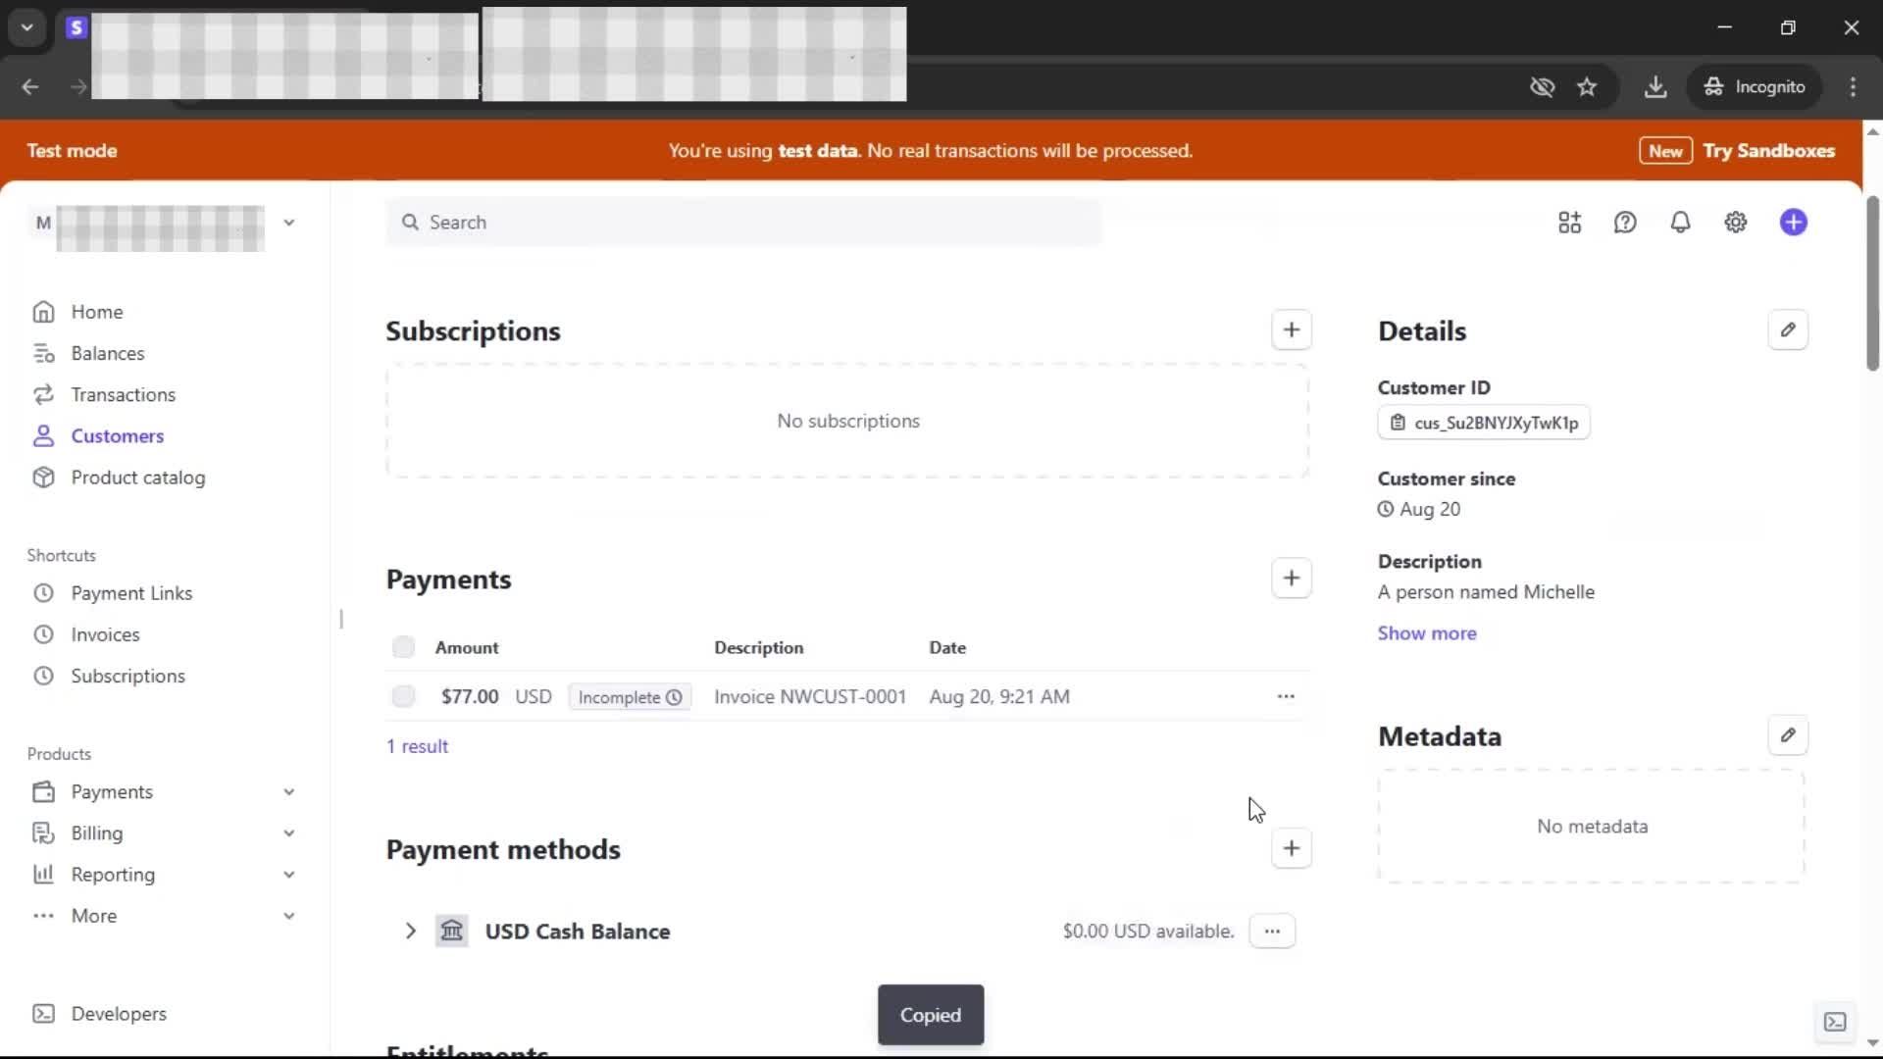Check the $77.00 payment row checkbox
This screenshot has height=1059, width=1883.
click(403, 696)
